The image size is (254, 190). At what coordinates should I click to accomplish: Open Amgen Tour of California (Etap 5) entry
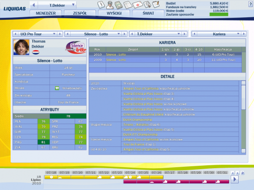tap(147, 149)
